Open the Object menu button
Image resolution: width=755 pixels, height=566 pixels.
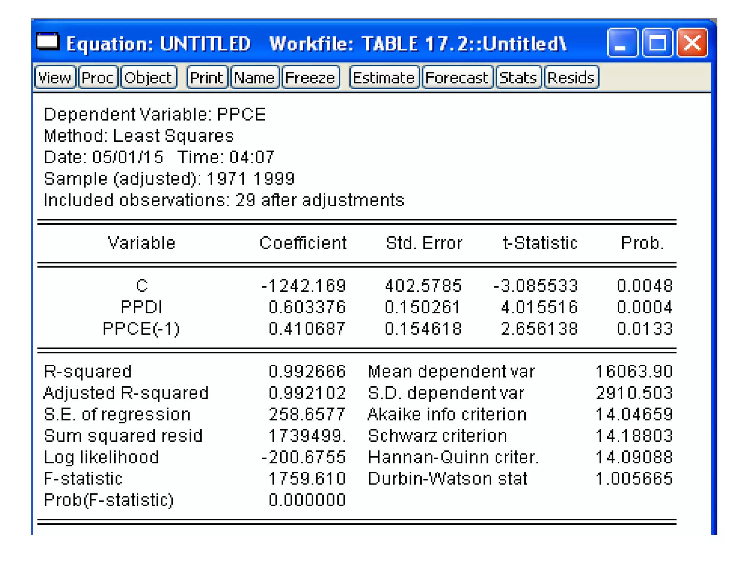click(x=148, y=78)
